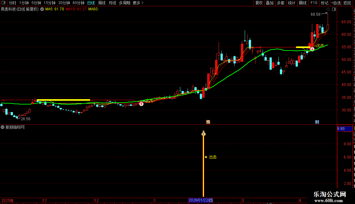Switch to 周线 weekly chart

tap(102, 3)
